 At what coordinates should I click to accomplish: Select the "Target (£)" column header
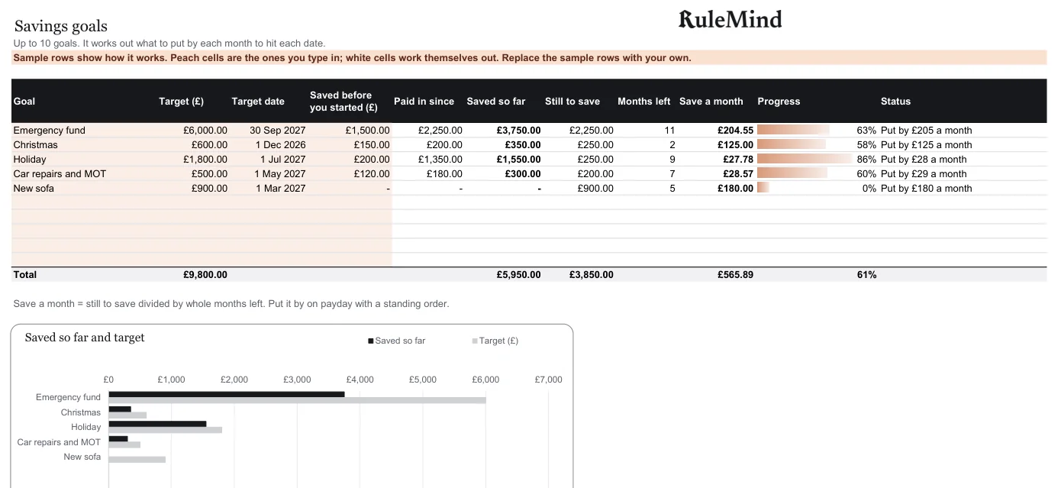[x=181, y=101]
